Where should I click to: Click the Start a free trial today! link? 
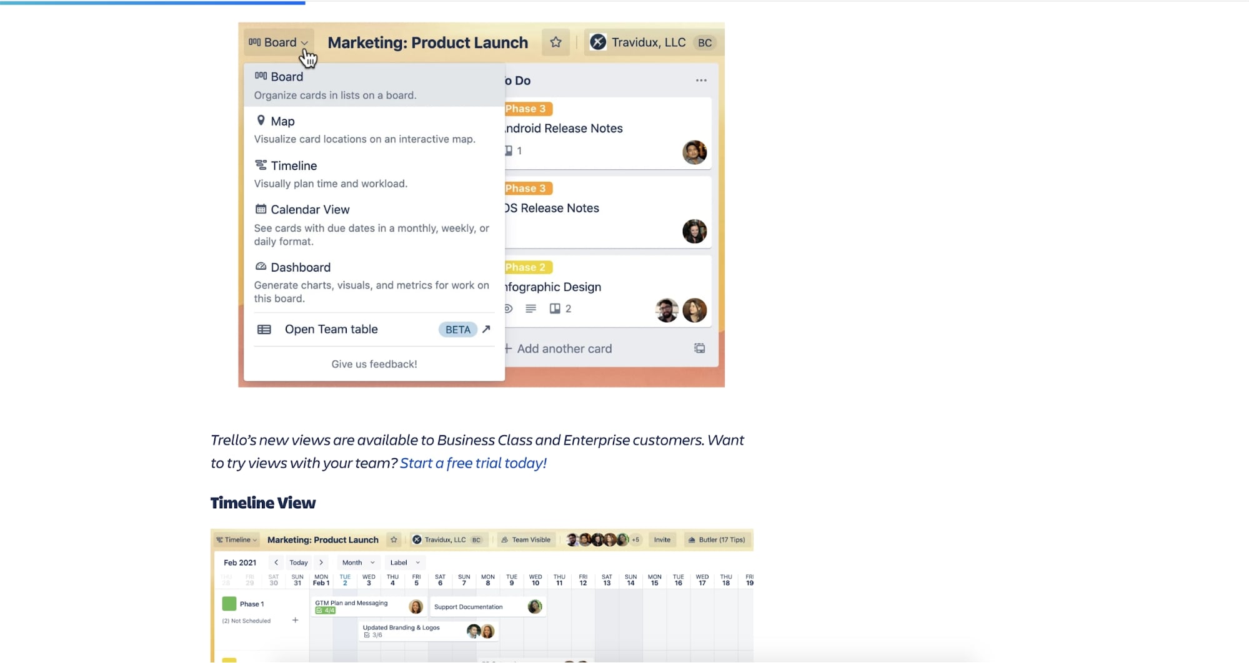tap(473, 463)
